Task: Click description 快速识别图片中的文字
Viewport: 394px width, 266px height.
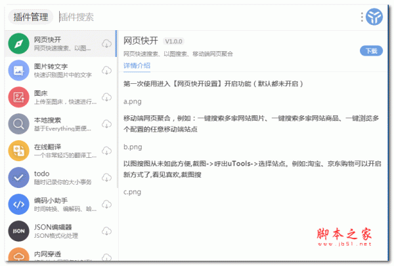Action: (x=63, y=75)
